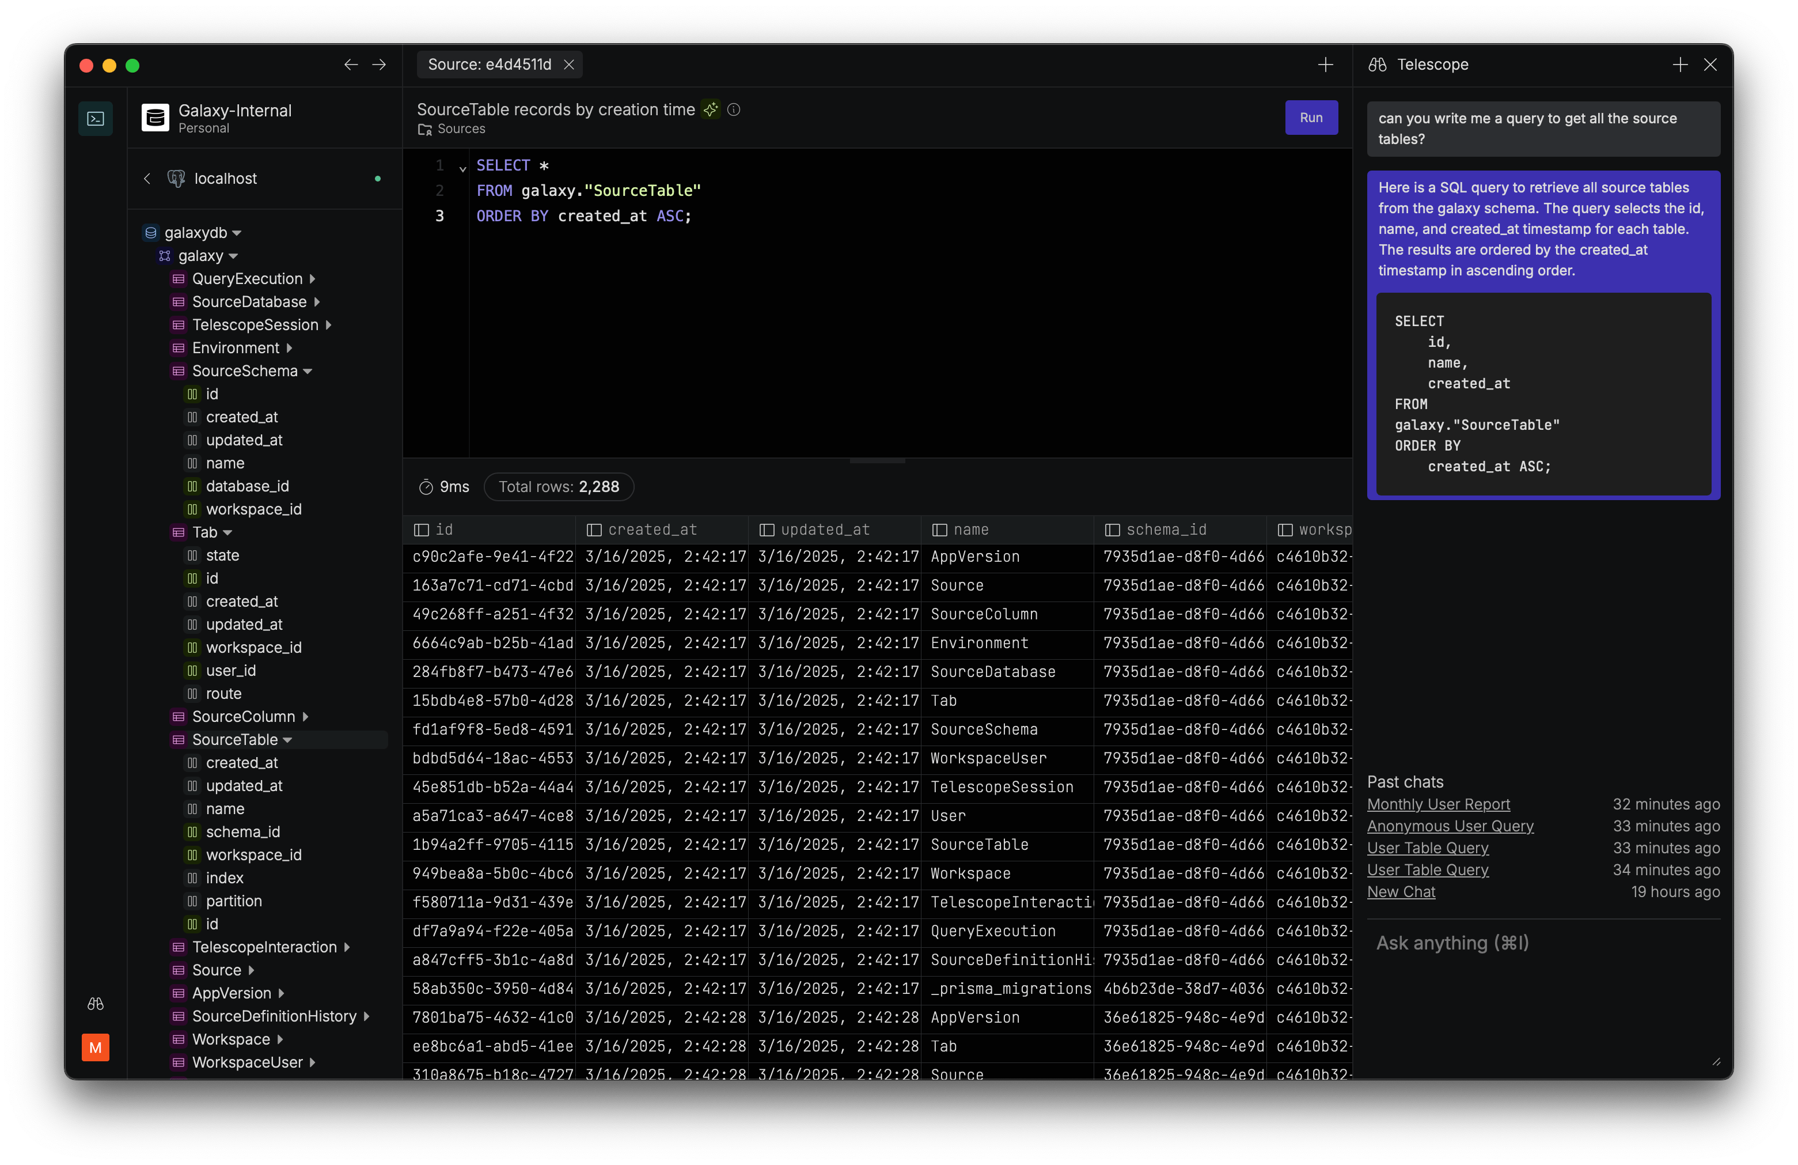
Task: Add a new query tab
Action: (x=1325, y=65)
